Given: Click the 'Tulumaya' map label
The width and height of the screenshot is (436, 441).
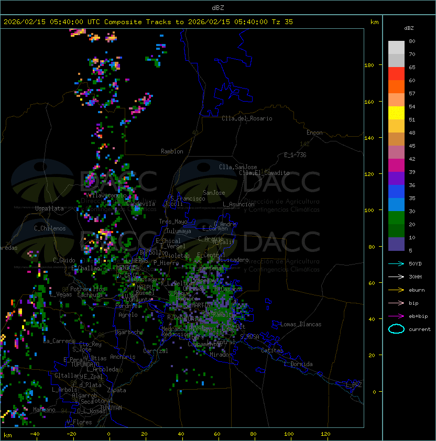Looking at the screenshot, I should click(x=179, y=231).
